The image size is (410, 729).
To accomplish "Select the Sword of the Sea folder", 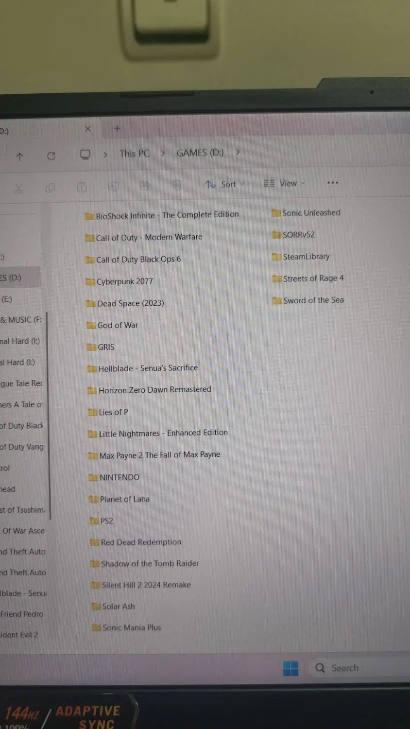I will pyautogui.click(x=308, y=300).
